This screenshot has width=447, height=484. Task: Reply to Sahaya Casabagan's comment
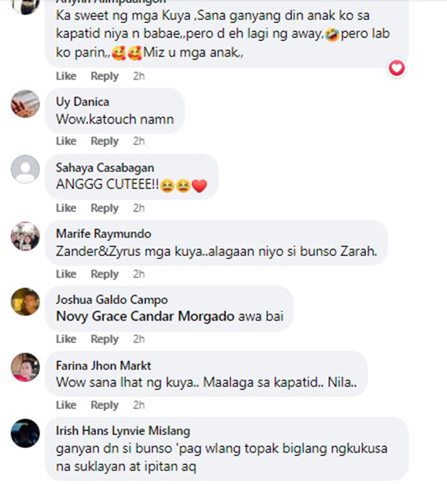105,208
